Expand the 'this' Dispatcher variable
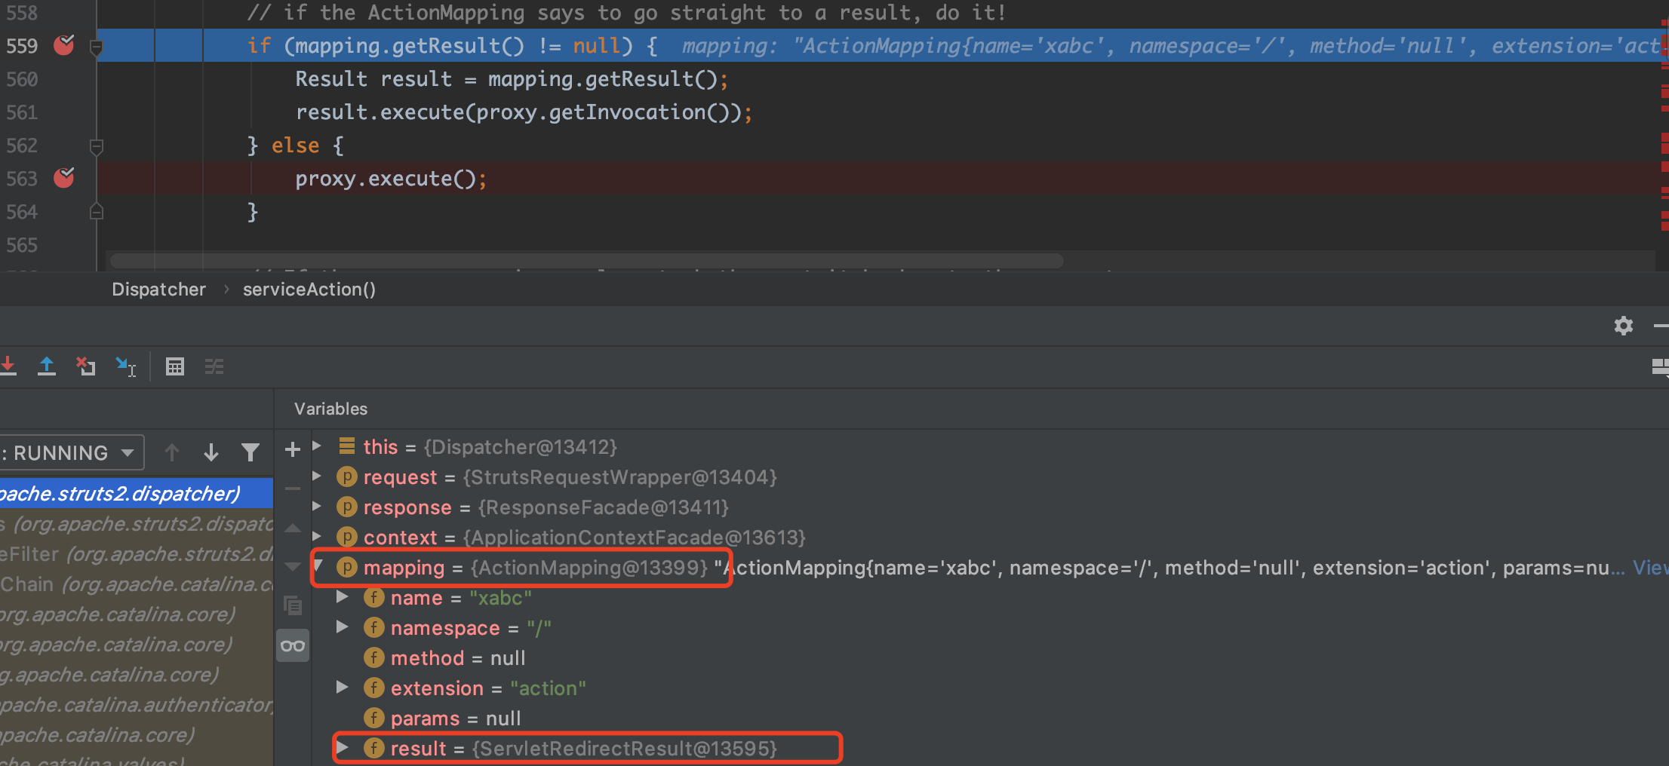1669x766 pixels. coord(318,446)
